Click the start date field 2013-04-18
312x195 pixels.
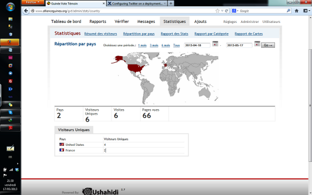(x=197, y=45)
